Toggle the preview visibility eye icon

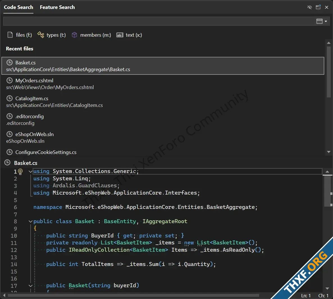point(310,7)
